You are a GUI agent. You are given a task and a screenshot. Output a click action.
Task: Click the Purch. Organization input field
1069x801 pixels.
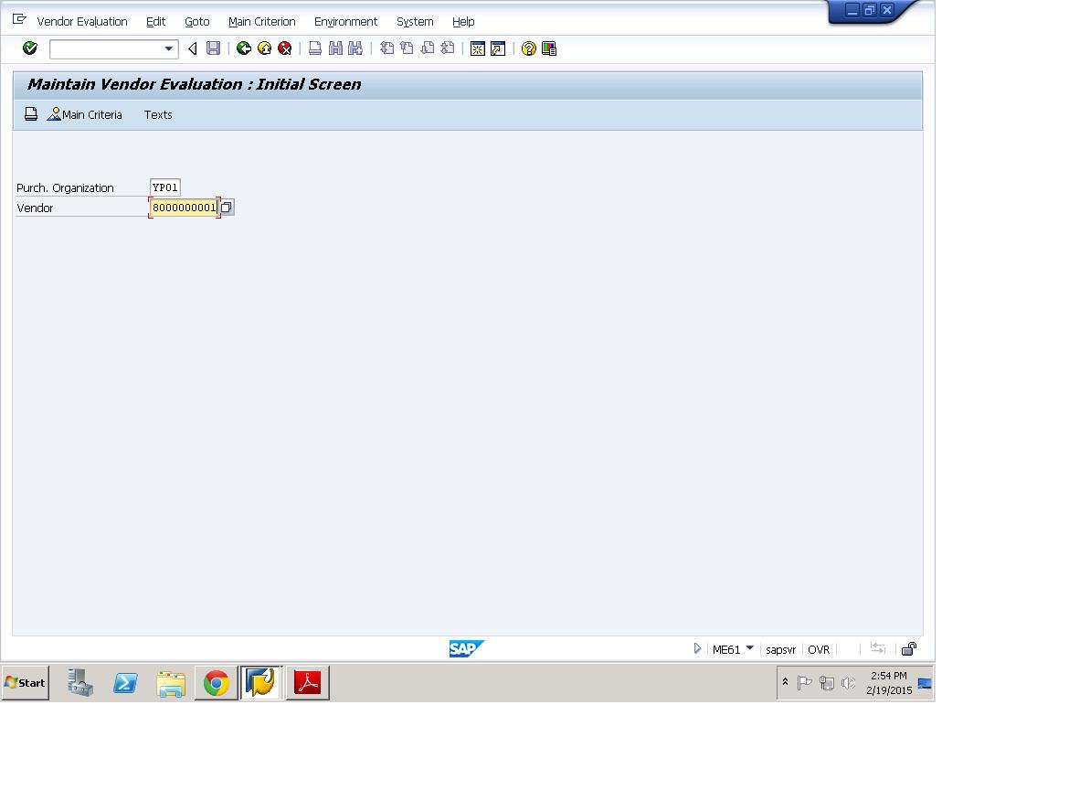[165, 187]
